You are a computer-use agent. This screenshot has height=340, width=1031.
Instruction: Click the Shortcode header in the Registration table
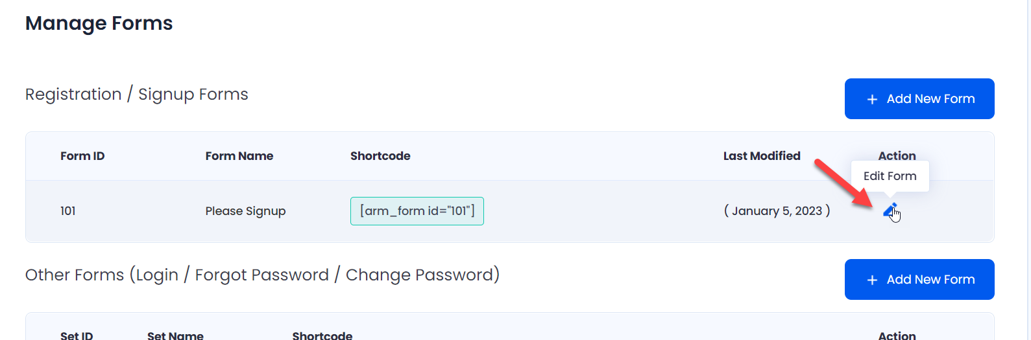click(x=380, y=156)
